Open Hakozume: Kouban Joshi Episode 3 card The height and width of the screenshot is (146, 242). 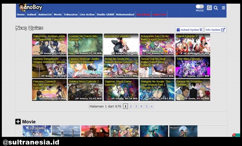click(50, 44)
